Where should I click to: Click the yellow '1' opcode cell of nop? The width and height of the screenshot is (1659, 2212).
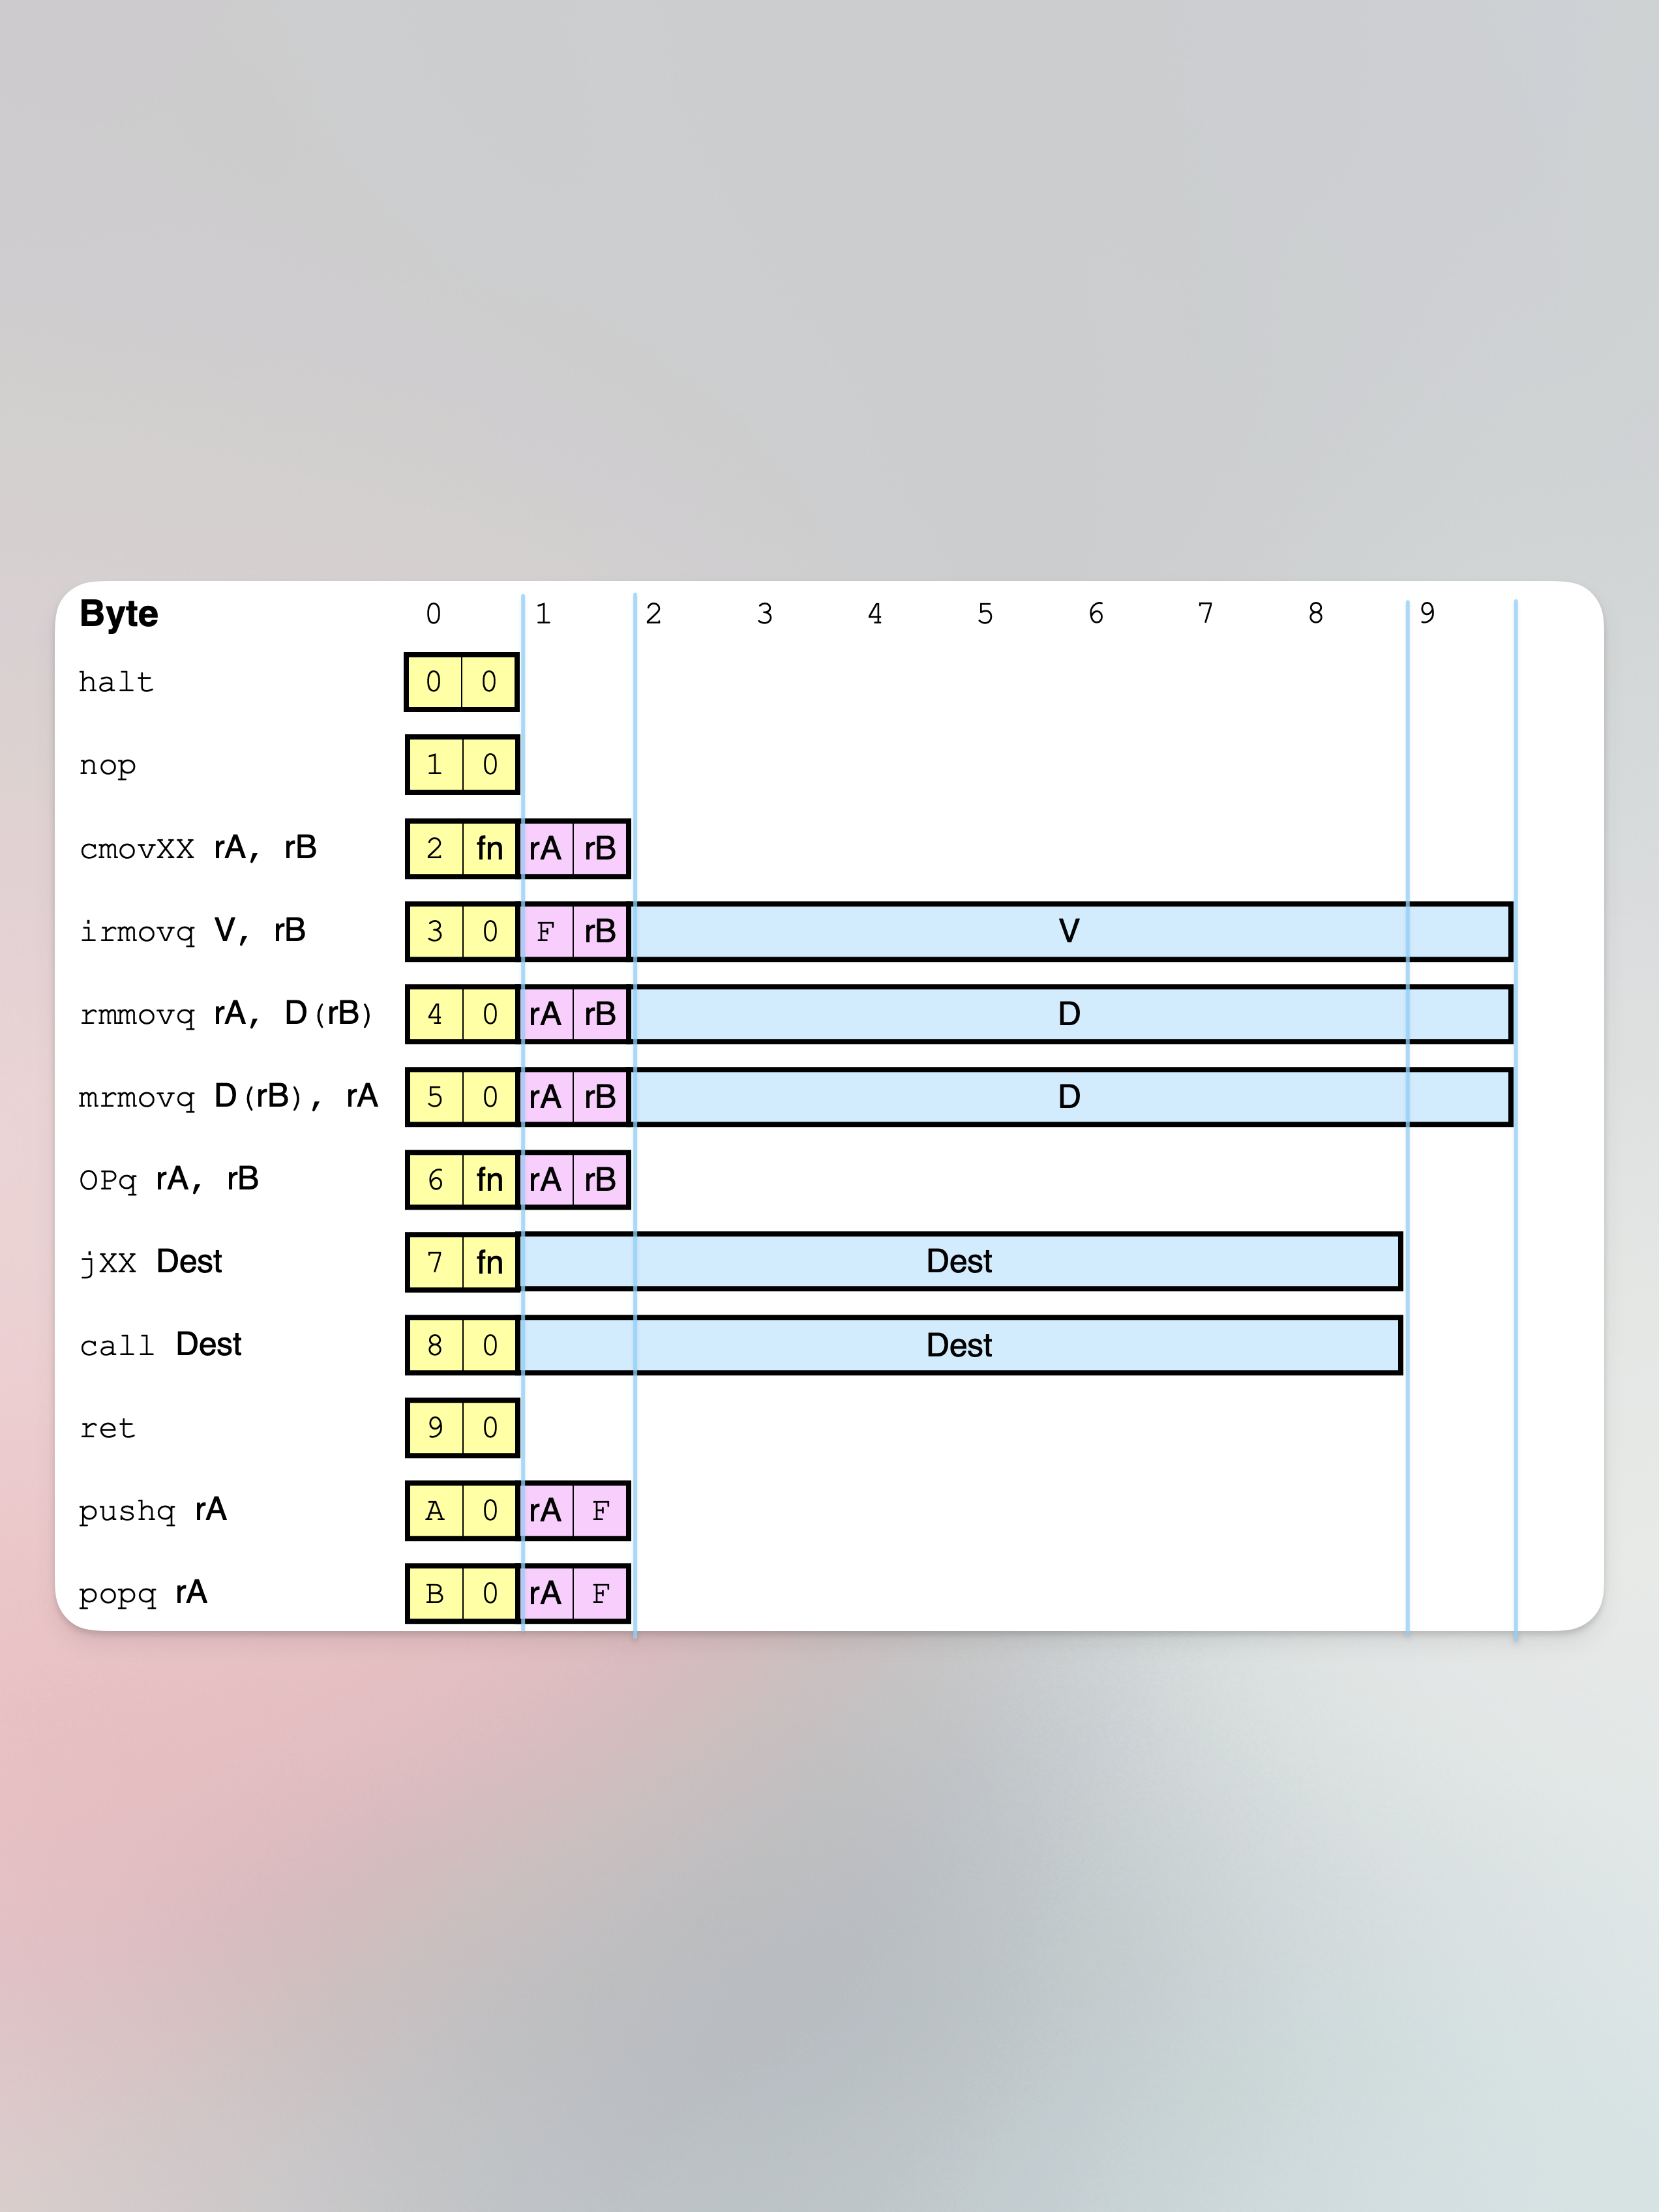pos(435,765)
